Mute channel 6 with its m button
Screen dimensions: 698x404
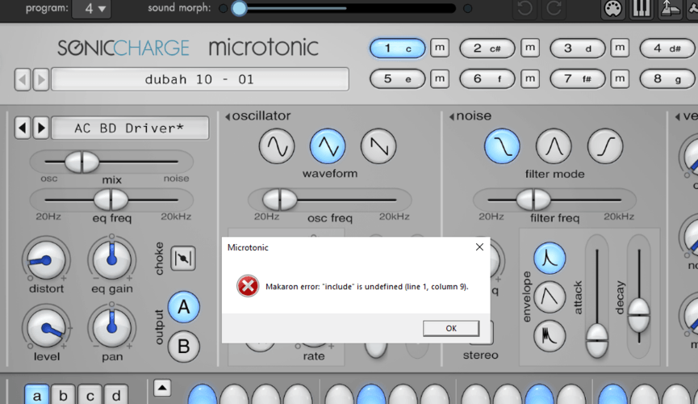tap(529, 79)
